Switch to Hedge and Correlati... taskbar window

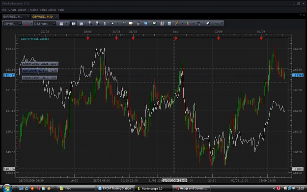click(x=192, y=188)
